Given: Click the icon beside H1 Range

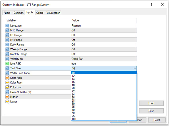Looking at the screenshot, I should [x=7, y=35].
